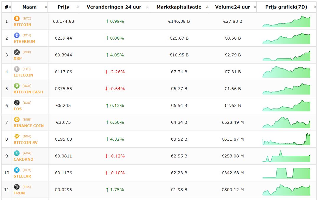Click the Bitcoin coin logo icon
The image size is (318, 200).
[x=17, y=18]
